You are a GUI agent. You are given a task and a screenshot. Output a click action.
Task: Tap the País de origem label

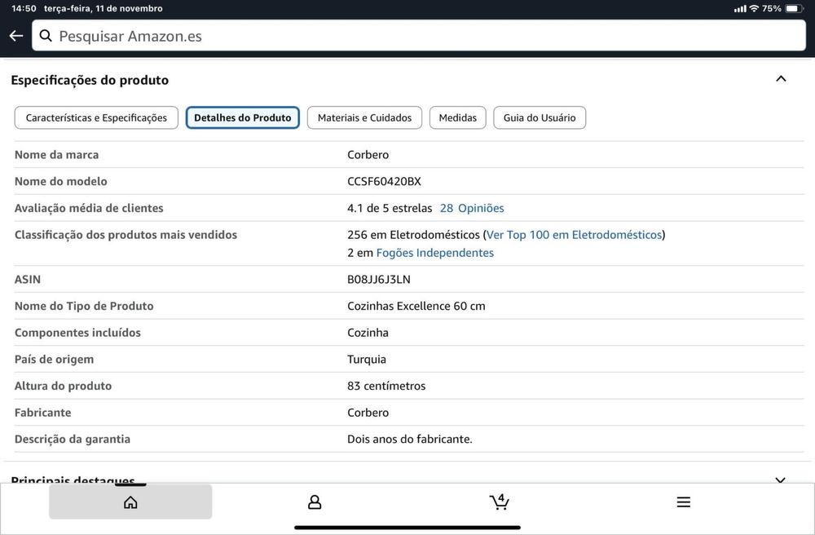[54, 360]
